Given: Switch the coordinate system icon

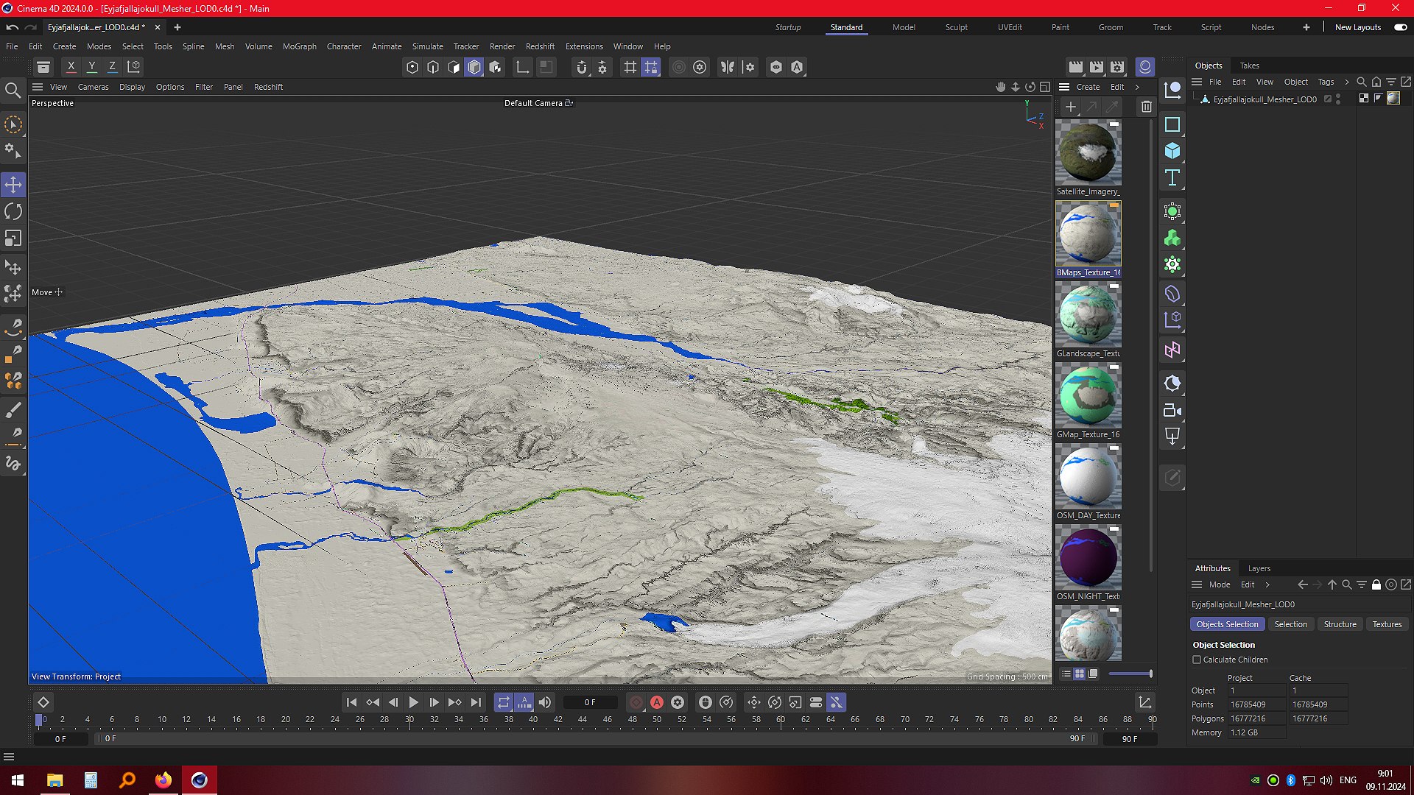Looking at the screenshot, I should tap(133, 67).
